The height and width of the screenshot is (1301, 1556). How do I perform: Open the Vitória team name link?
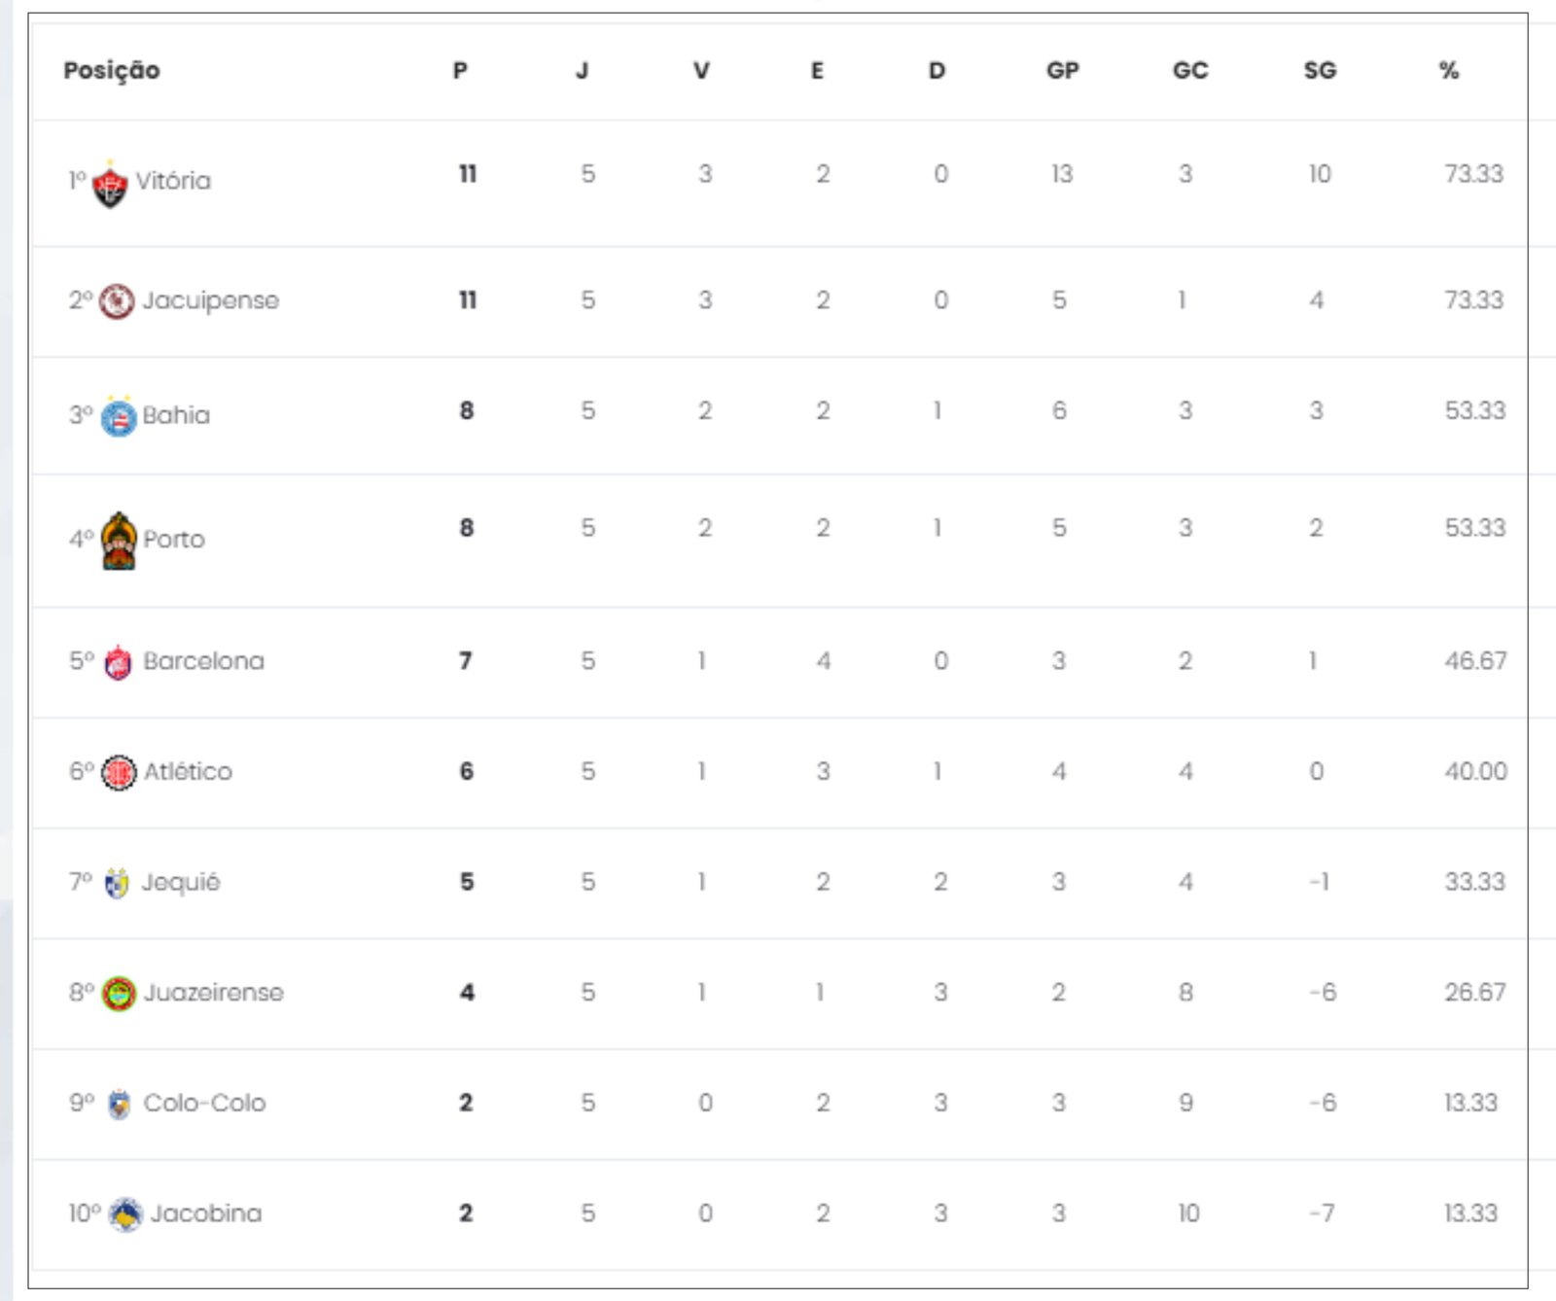(x=173, y=181)
